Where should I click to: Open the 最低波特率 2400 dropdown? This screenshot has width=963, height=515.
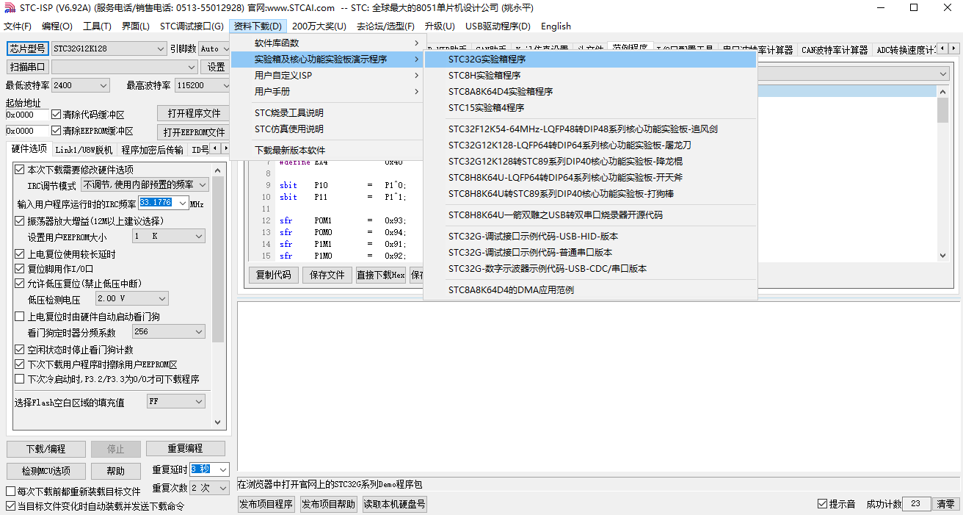[x=81, y=85]
